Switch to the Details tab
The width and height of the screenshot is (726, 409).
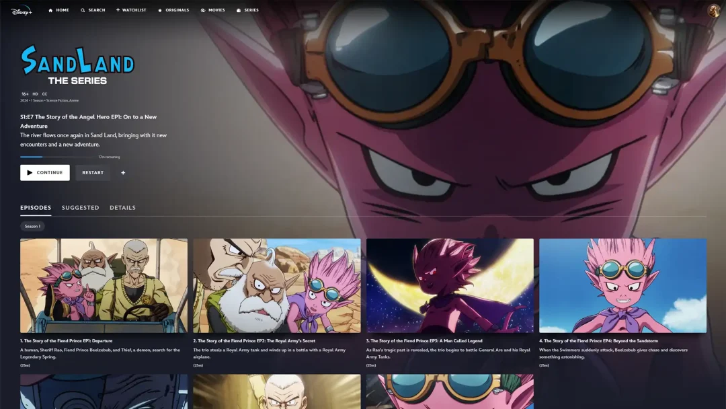123,208
